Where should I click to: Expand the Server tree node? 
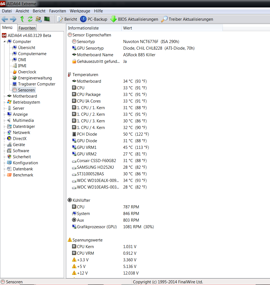4,108
